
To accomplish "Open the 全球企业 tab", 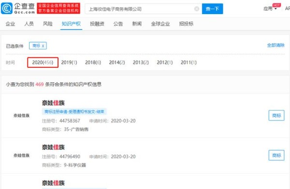I will pos(160,24).
